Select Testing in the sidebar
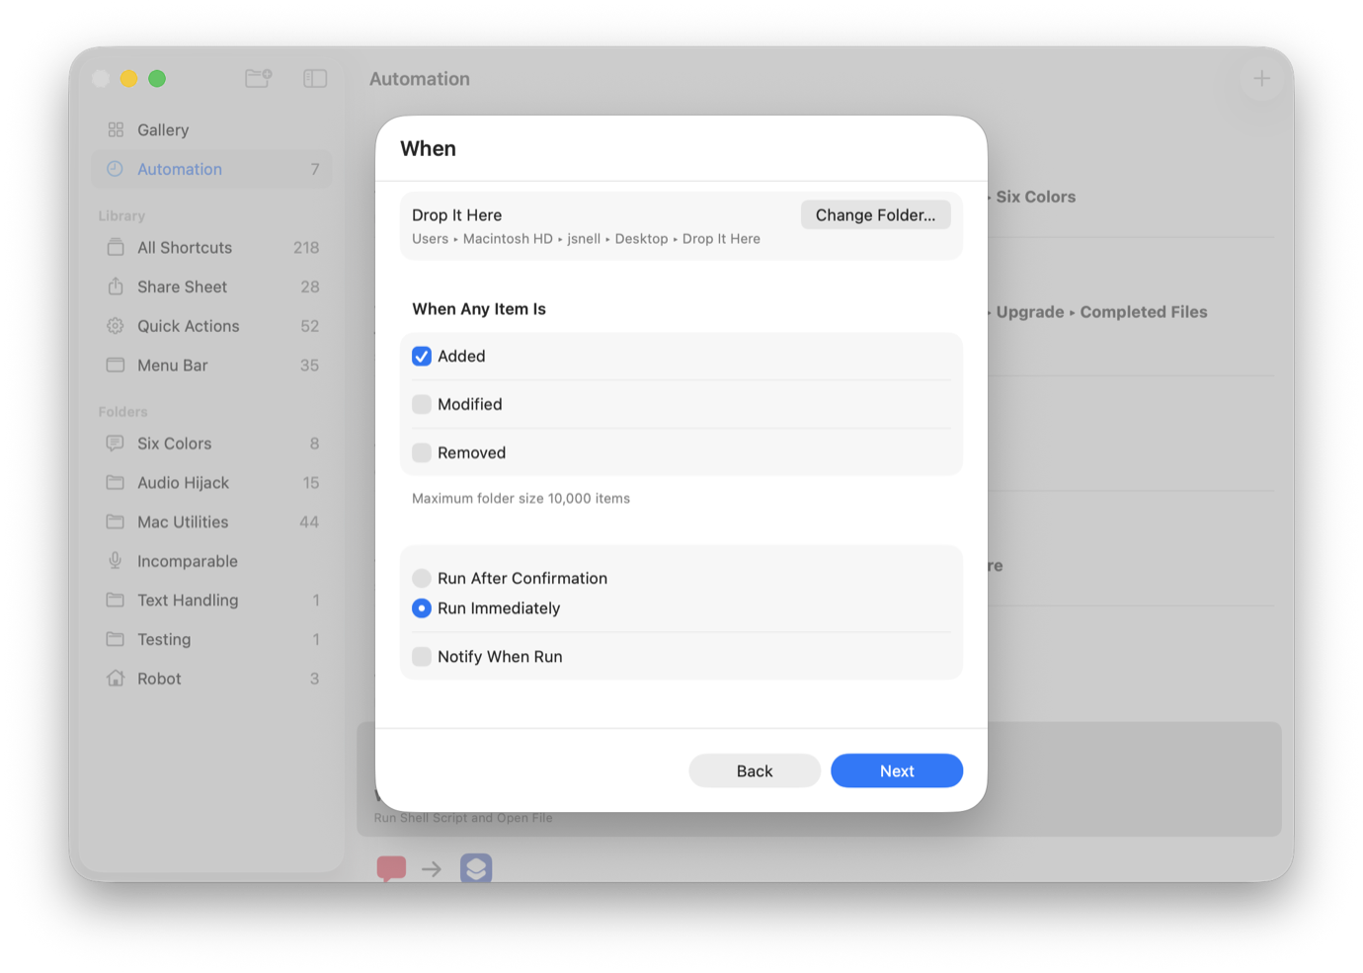Viewport: 1363px width, 973px height. pyautogui.click(x=162, y=639)
